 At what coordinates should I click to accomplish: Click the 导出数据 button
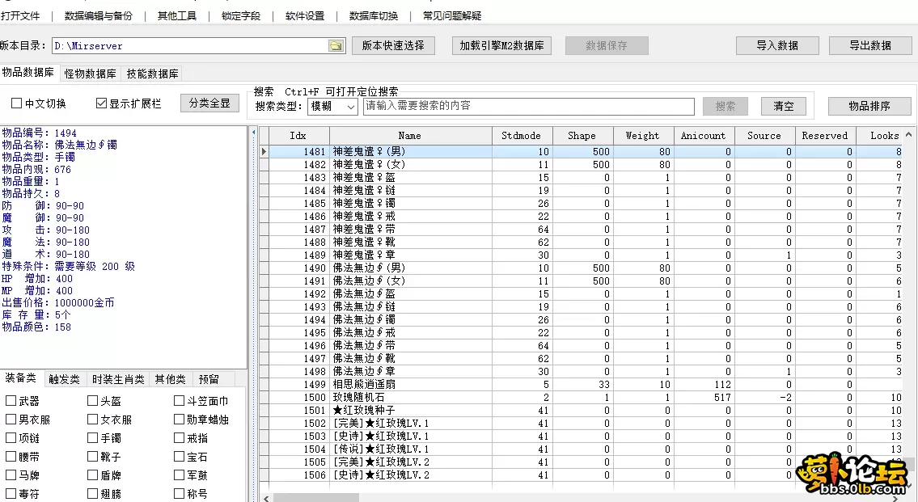pos(869,46)
